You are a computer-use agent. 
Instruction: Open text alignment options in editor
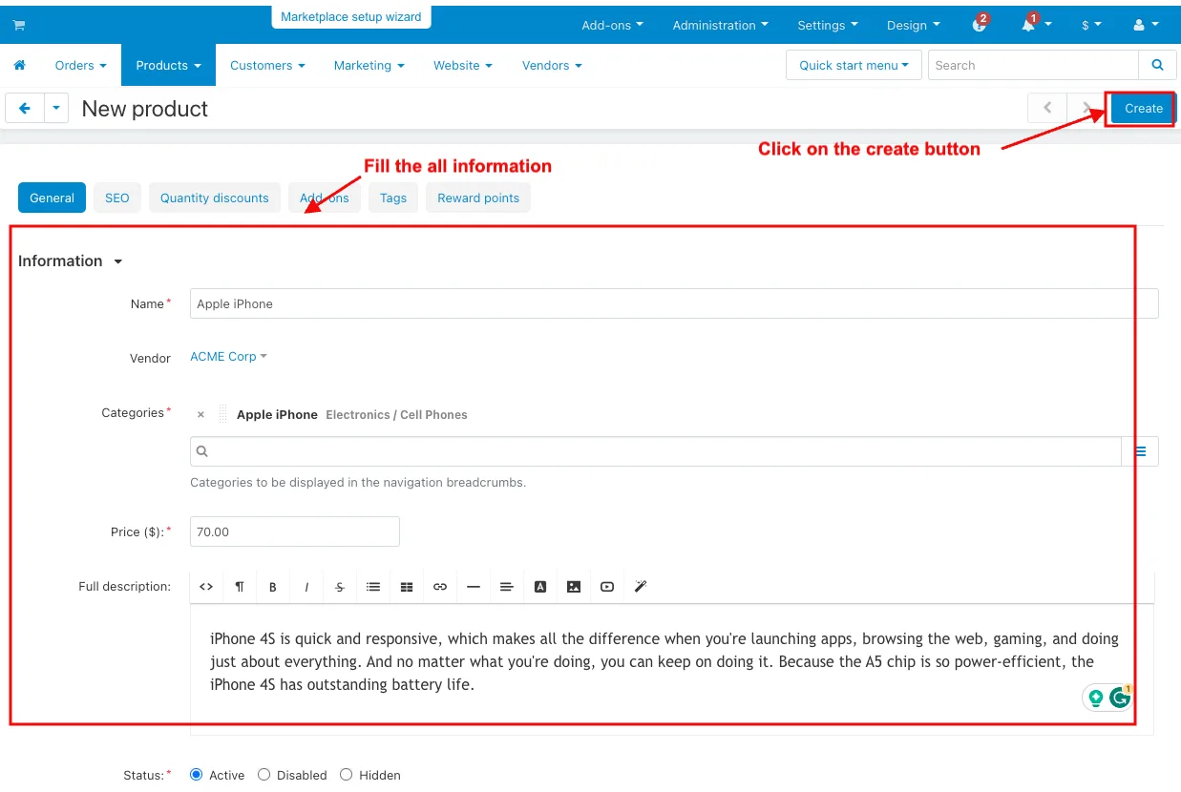(x=507, y=587)
